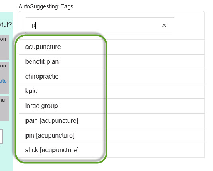Click the white box at the sidebar bottom
Screen dimensions: 213x171
tap(1, 136)
